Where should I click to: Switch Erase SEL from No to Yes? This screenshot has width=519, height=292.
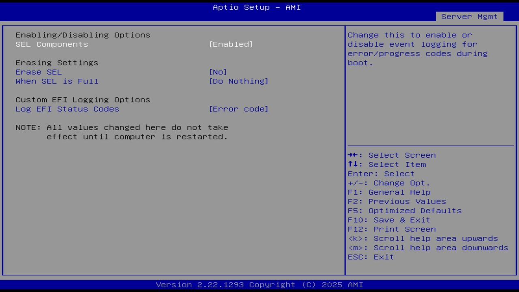pyautogui.click(x=218, y=72)
